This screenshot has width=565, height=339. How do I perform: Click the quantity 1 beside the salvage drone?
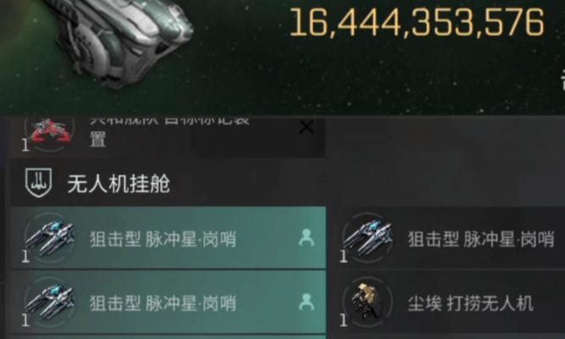[x=343, y=320]
